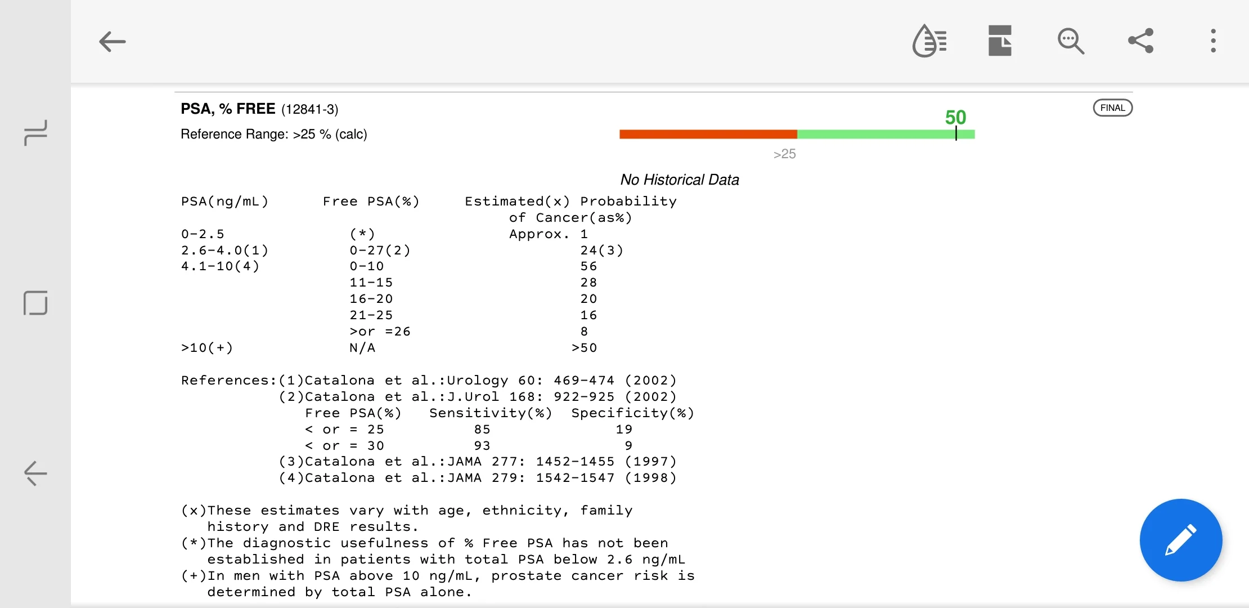Tap the >50 cancer probability value
Image resolution: width=1249 pixels, height=608 pixels.
coord(584,348)
